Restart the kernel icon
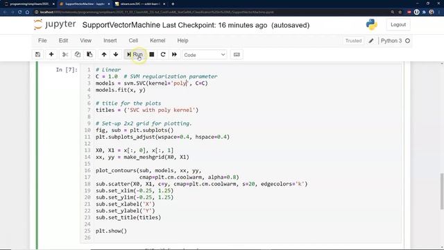 163,54
